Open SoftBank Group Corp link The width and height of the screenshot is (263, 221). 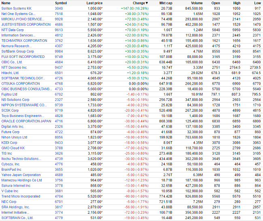(x=18, y=51)
